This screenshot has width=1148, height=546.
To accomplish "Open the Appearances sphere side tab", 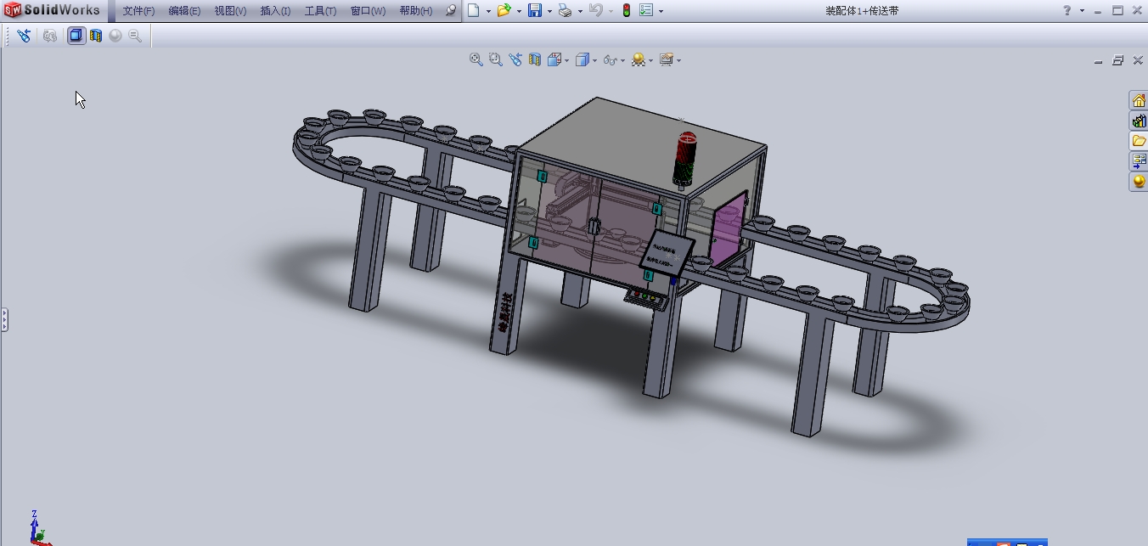I will point(1139,182).
